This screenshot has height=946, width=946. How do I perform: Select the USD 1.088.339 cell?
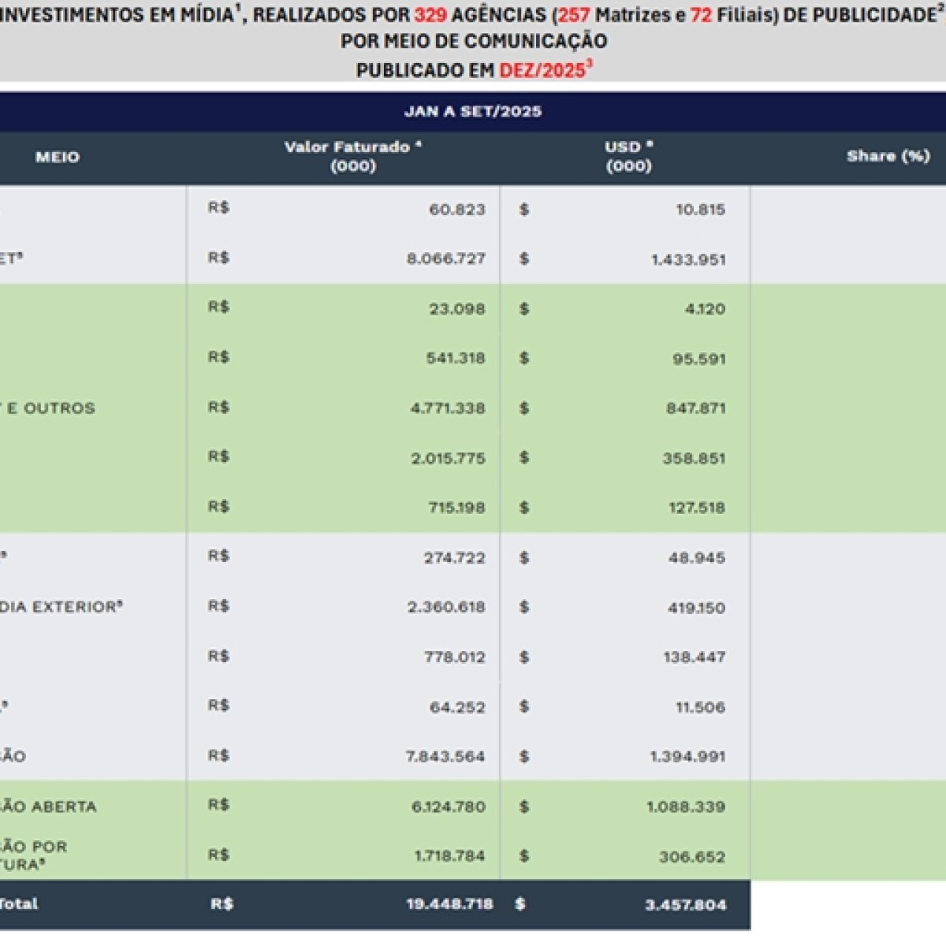pos(686,806)
